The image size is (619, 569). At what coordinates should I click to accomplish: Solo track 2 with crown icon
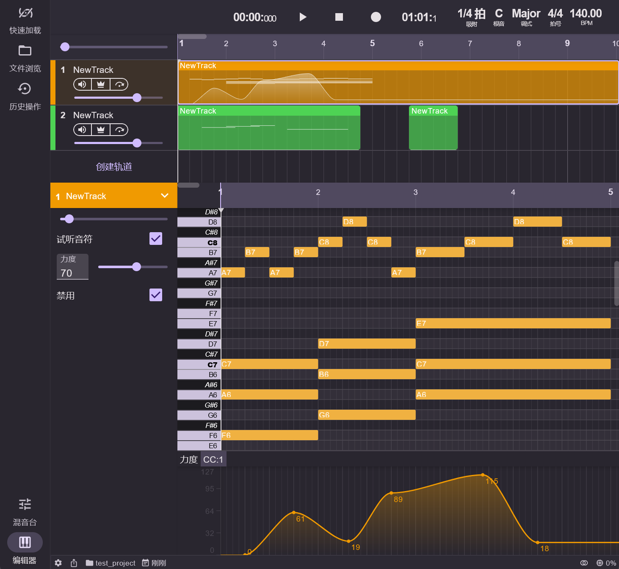tap(101, 130)
